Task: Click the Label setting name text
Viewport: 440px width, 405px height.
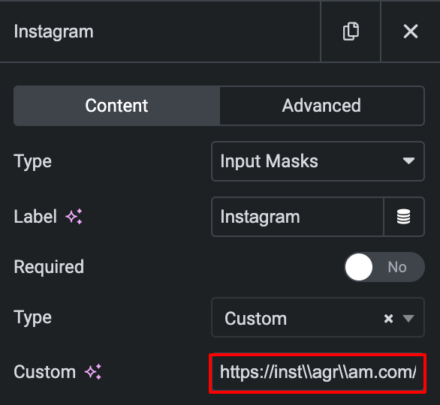Action: coord(35,217)
